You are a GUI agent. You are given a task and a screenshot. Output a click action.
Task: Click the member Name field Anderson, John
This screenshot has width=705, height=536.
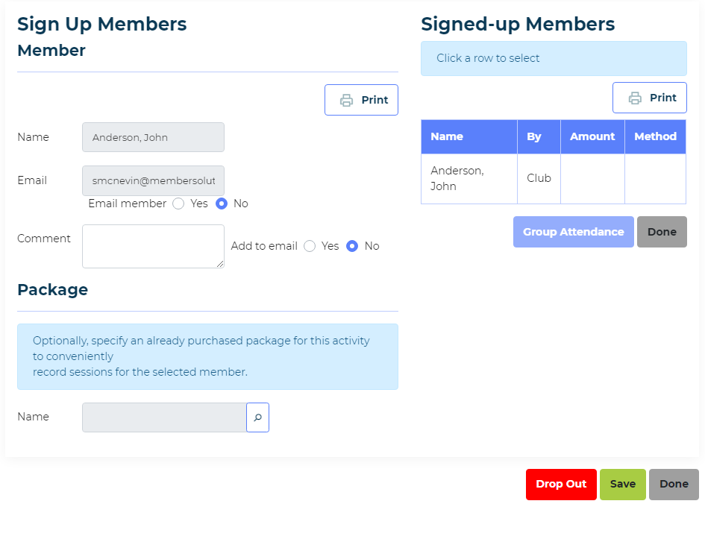pos(154,137)
